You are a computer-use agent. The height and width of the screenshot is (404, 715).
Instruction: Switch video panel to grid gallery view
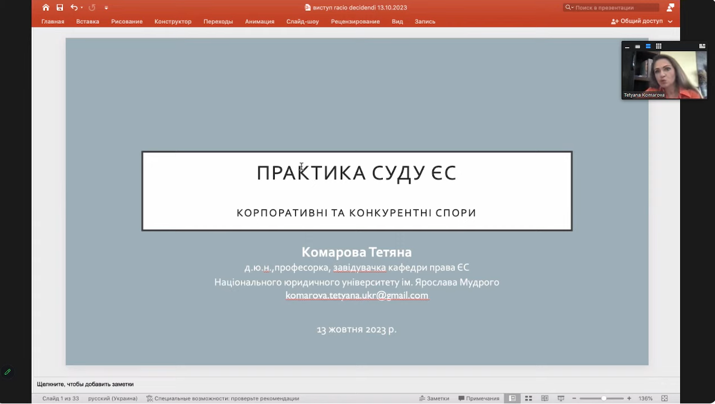658,46
